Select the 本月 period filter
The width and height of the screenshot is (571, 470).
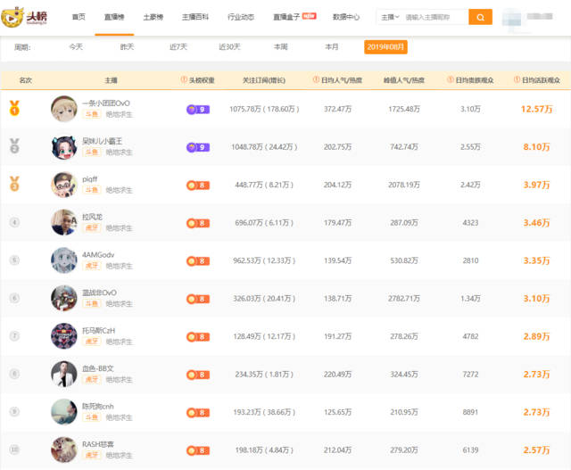[332, 46]
